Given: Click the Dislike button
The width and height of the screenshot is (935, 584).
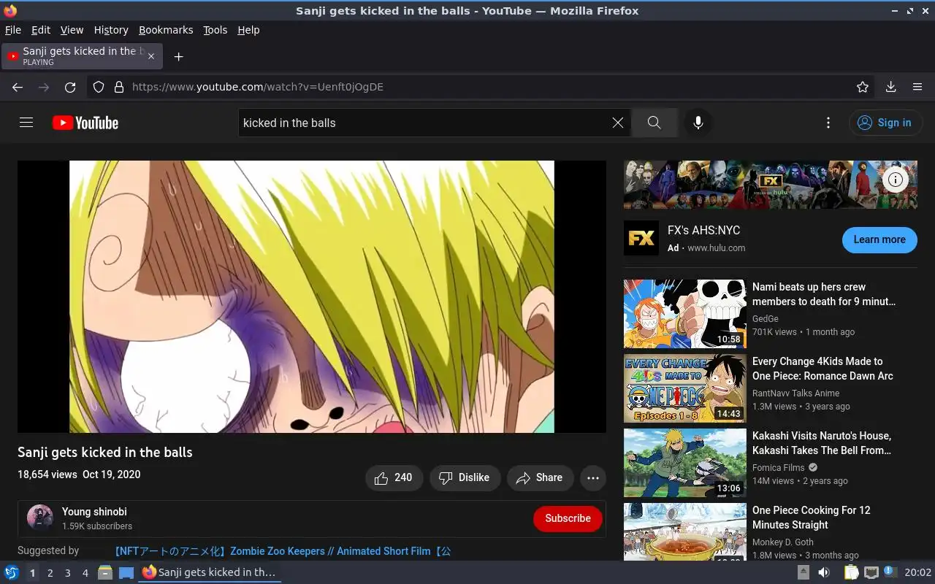Looking at the screenshot, I should 465,477.
